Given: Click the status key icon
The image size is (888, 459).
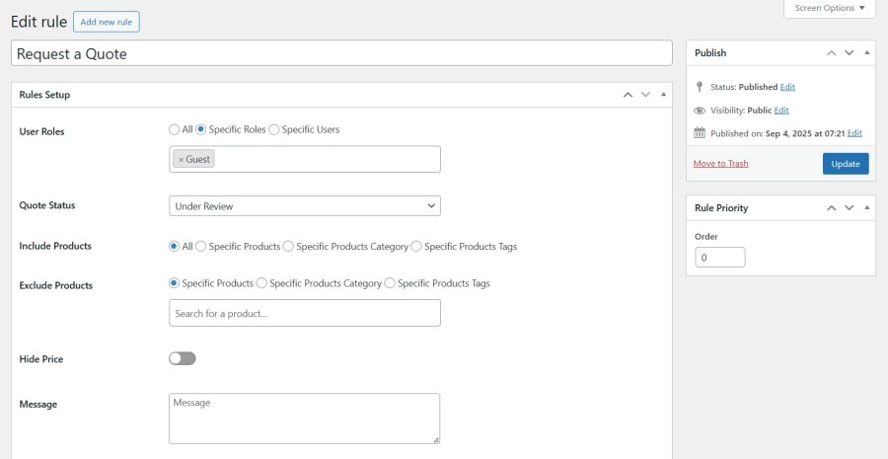Looking at the screenshot, I should [700, 87].
